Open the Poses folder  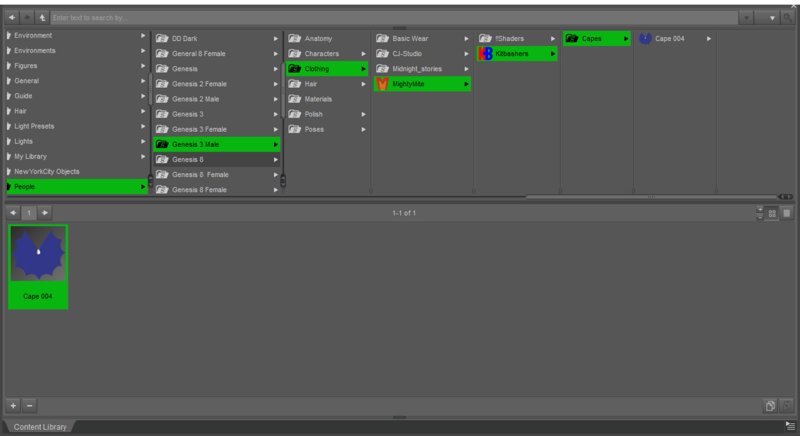point(314,129)
